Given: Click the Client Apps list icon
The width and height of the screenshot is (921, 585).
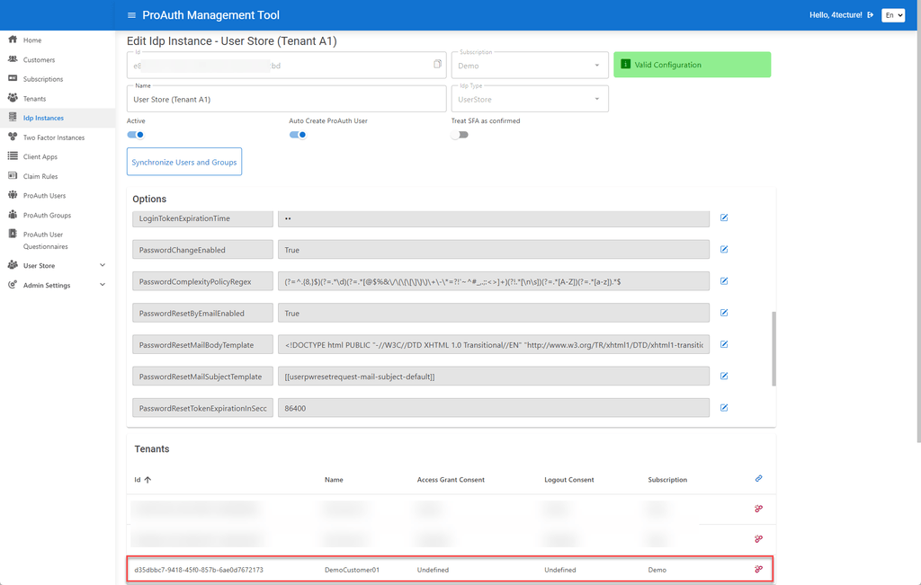Looking at the screenshot, I should [x=13, y=155].
